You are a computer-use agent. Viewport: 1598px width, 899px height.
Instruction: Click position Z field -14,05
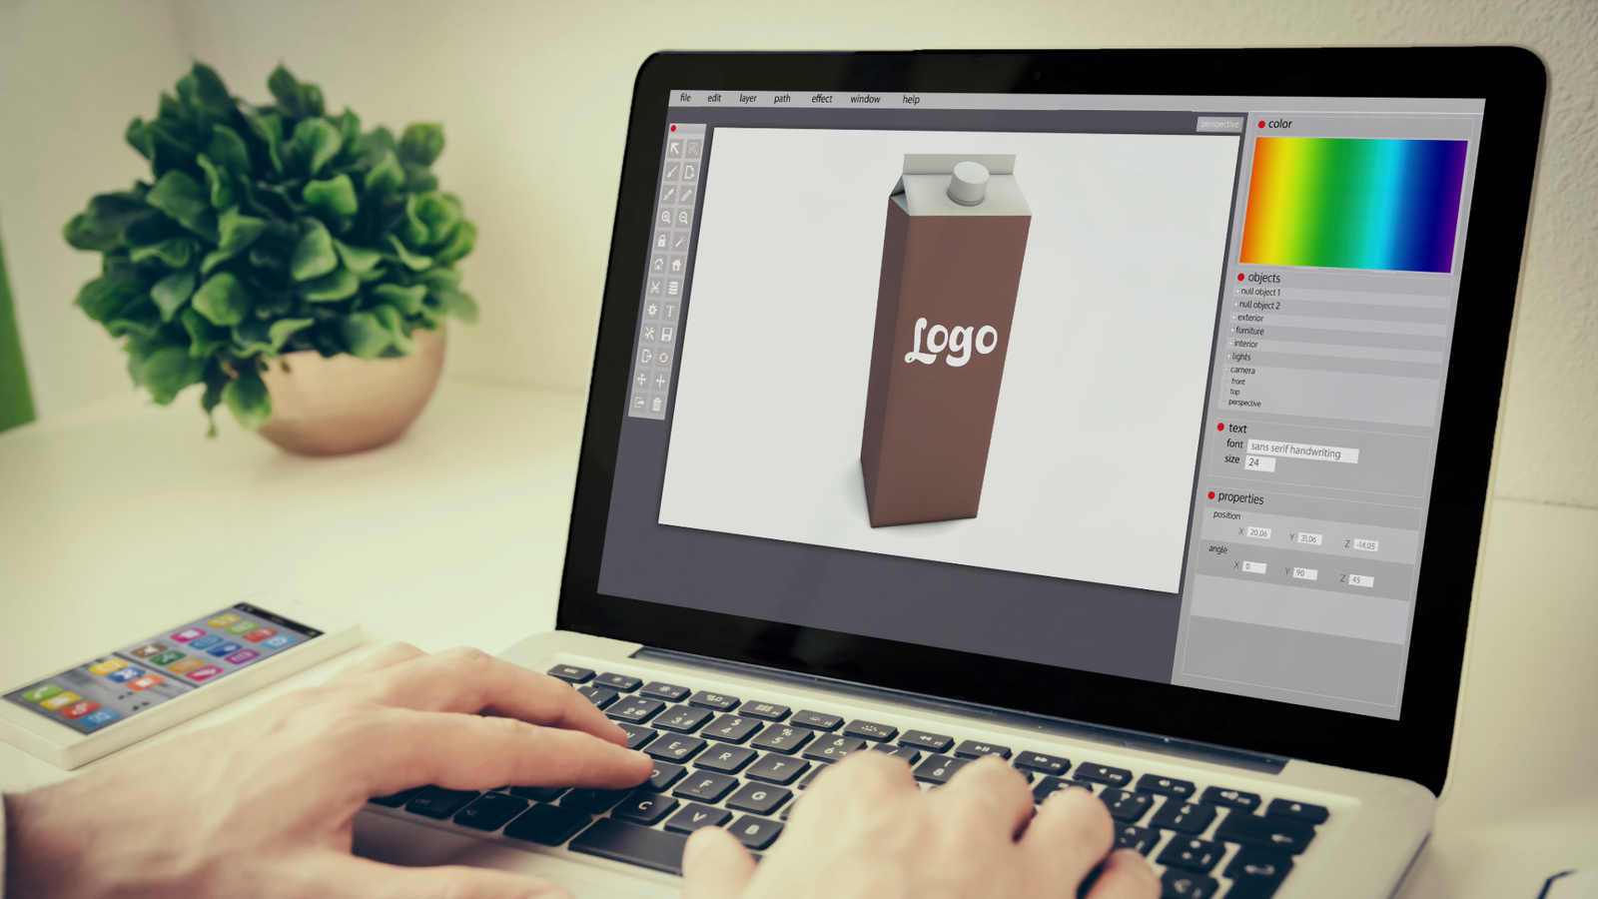(x=1366, y=545)
